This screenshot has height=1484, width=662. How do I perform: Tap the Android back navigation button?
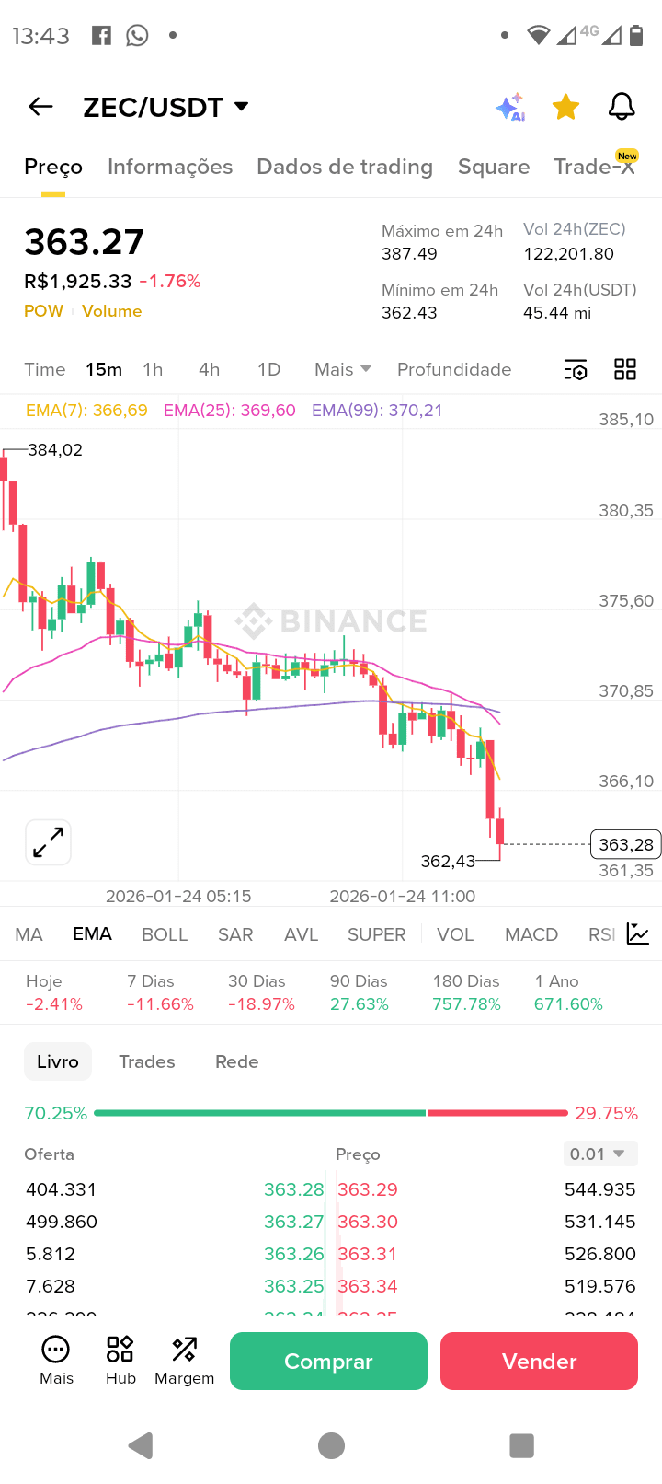tap(141, 1445)
